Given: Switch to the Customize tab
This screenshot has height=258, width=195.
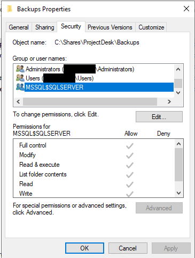Looking at the screenshot, I should coord(151,27).
